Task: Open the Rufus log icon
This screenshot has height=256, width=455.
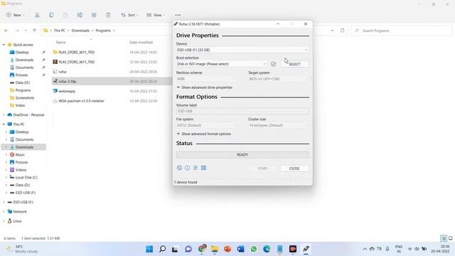Action: click(204, 168)
